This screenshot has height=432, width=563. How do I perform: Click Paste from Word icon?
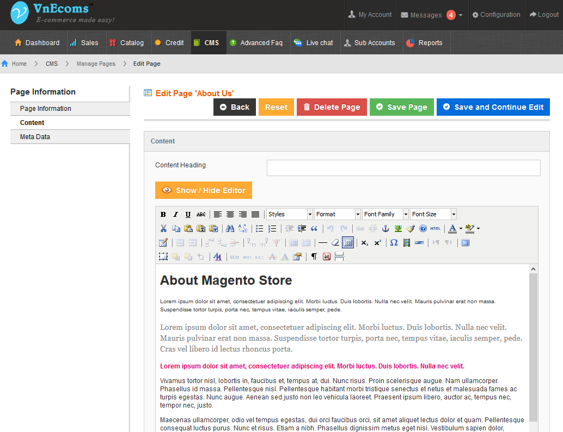point(213,229)
